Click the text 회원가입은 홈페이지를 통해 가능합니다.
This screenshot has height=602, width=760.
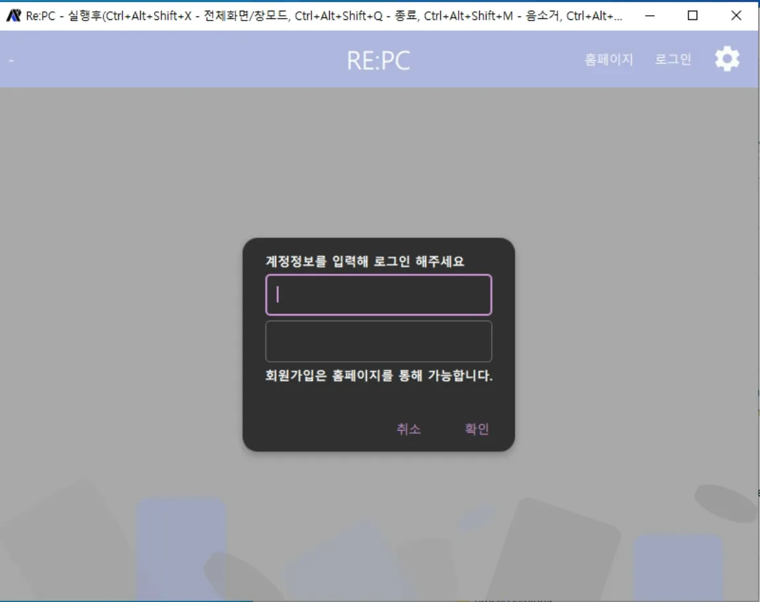point(379,376)
